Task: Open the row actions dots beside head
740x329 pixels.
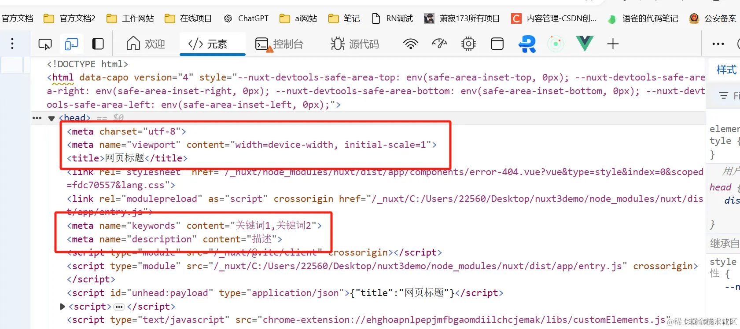Action: [x=37, y=118]
